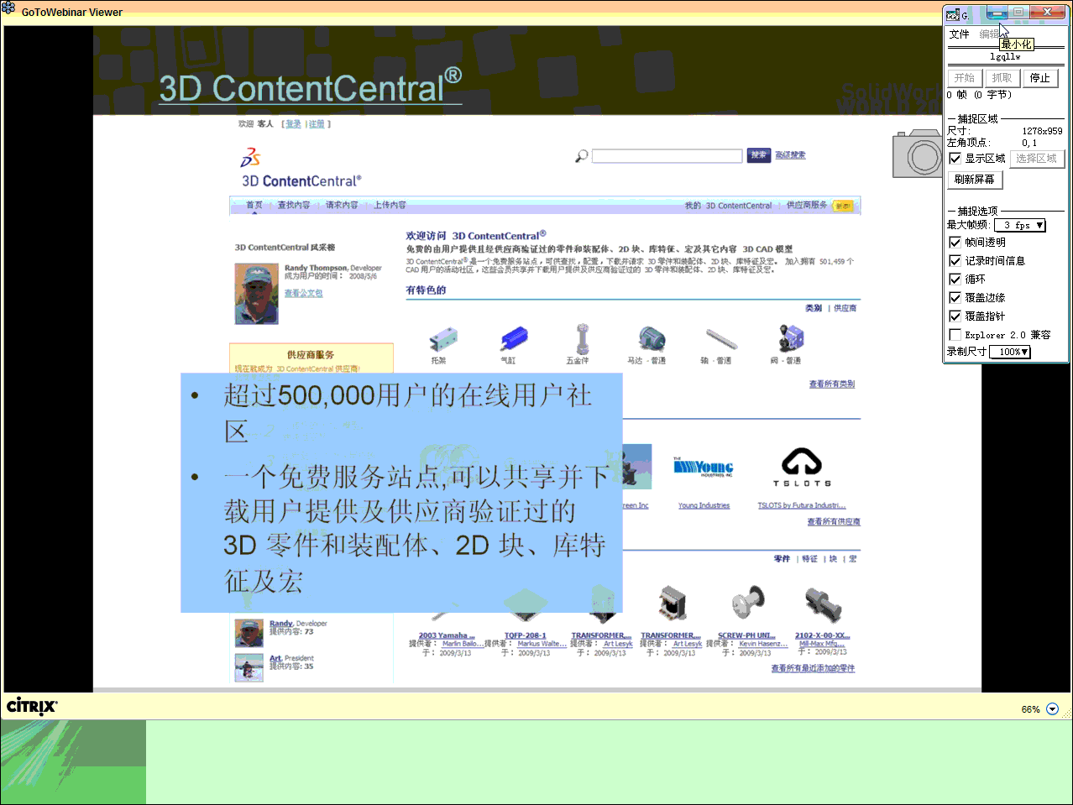Image resolution: width=1073 pixels, height=805 pixels.
Task: Click the blue 搜索 search button
Action: [759, 155]
